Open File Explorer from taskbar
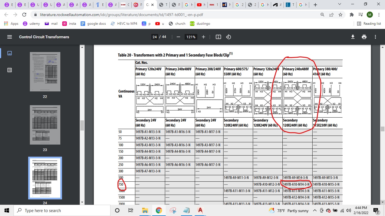This screenshot has width=385, height=216. click(x=145, y=210)
